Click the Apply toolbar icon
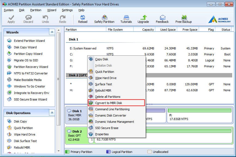 point(11,19)
